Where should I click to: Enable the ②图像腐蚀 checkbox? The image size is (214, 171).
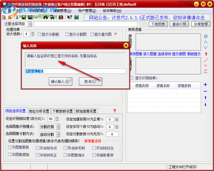pyautogui.click(x=10, y=155)
